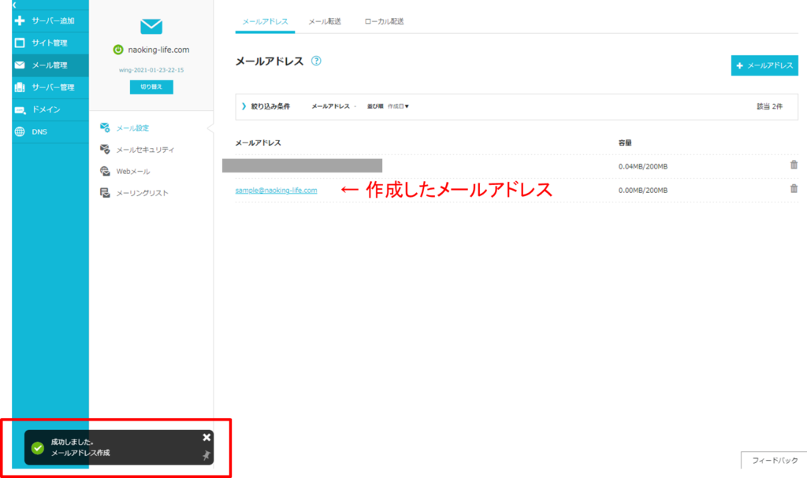Click the ドメイン icon in sidebar
Screen dimensions: 807x478
click(20, 109)
